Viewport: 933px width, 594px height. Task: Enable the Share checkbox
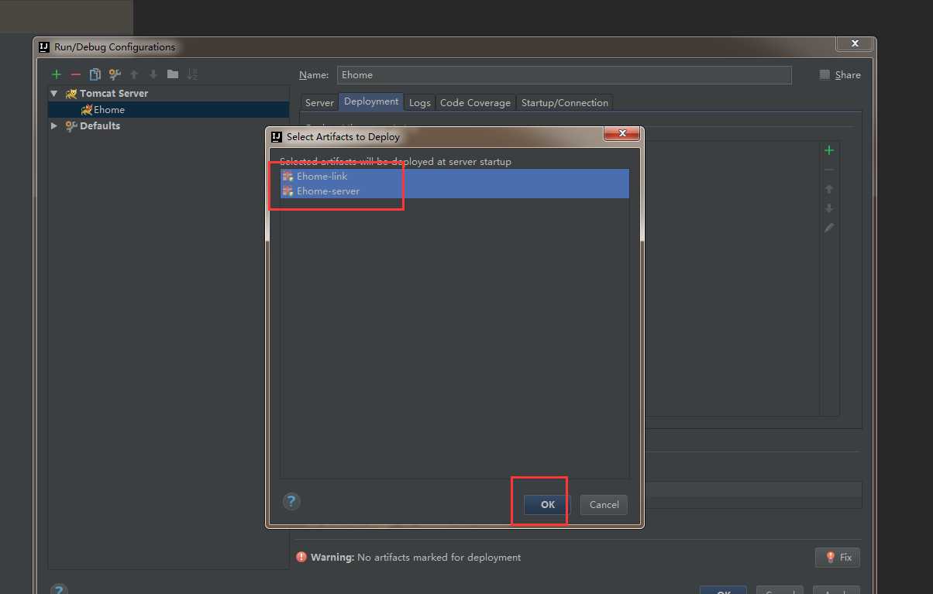coord(825,75)
